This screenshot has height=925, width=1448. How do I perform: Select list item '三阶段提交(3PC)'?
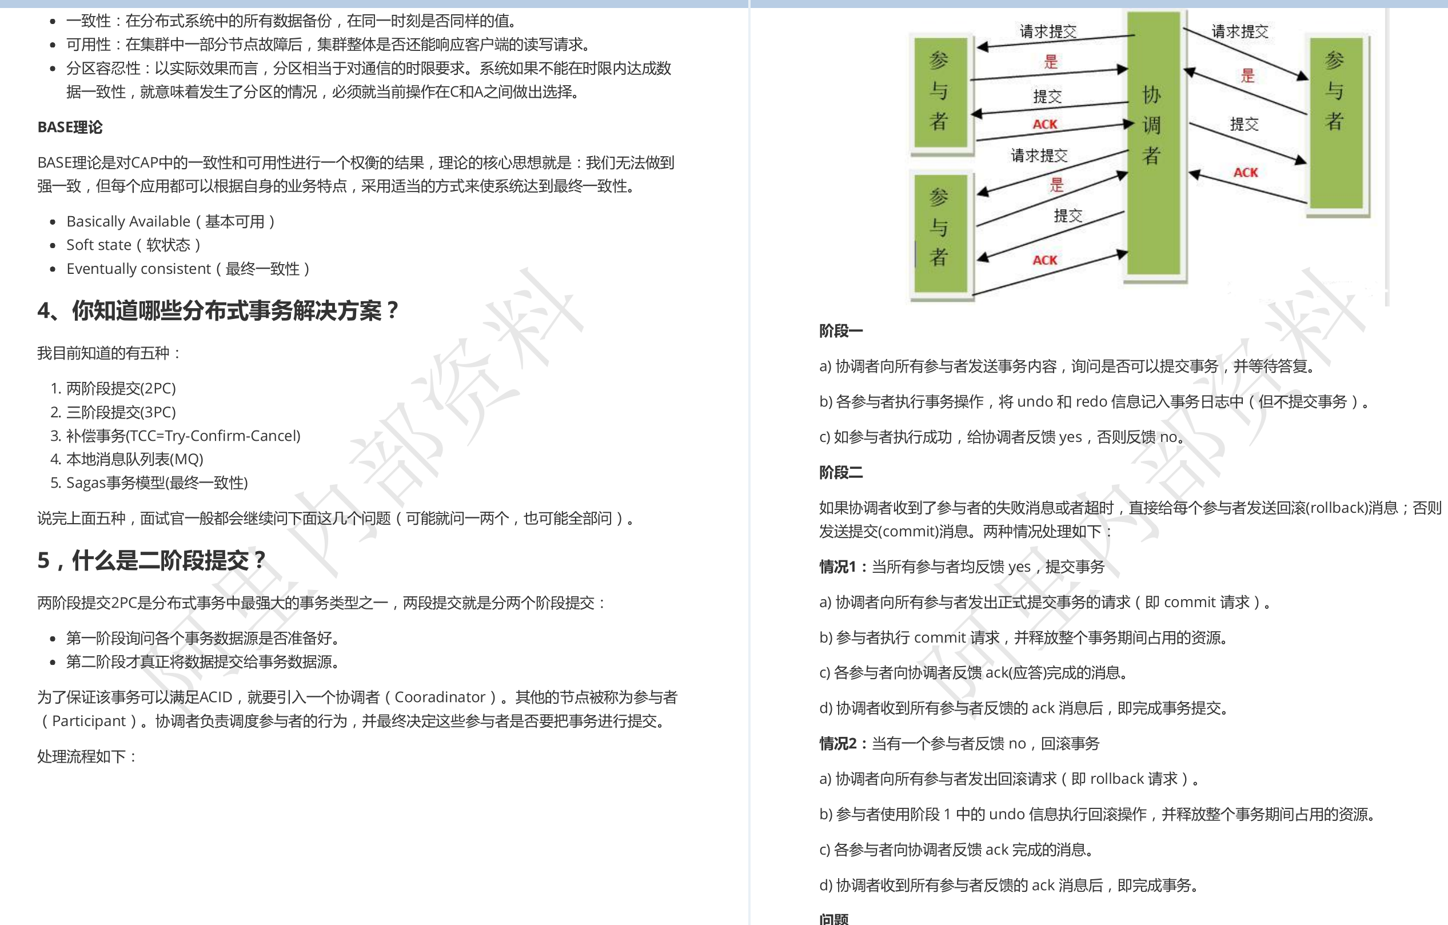(x=120, y=412)
